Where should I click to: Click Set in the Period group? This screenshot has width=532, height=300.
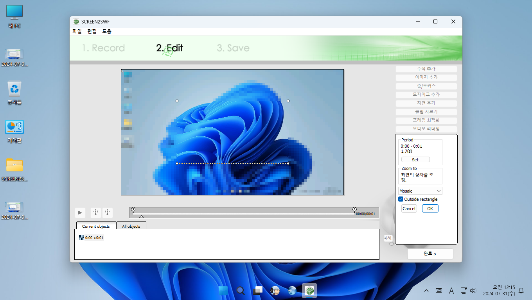415,160
